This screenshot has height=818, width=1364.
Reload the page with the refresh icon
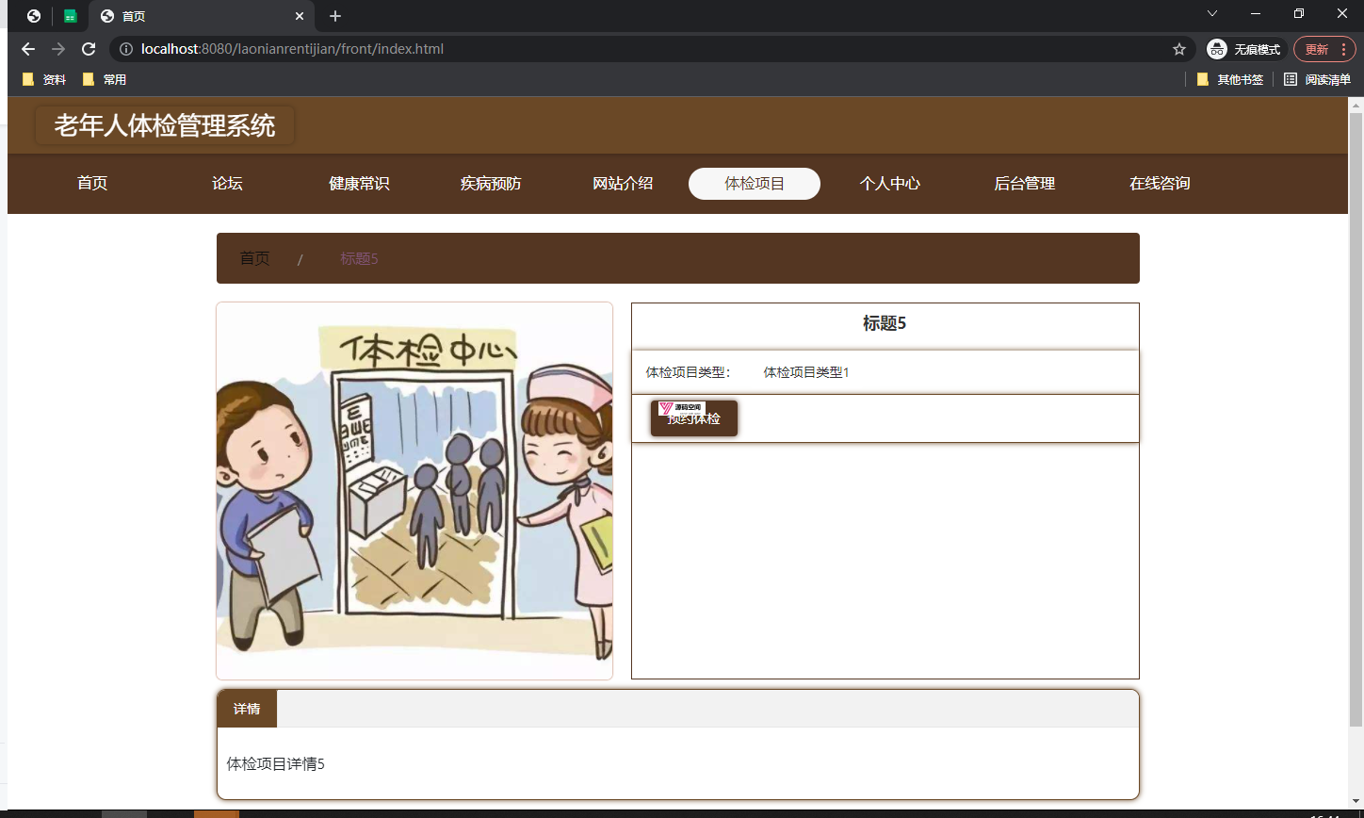point(89,49)
